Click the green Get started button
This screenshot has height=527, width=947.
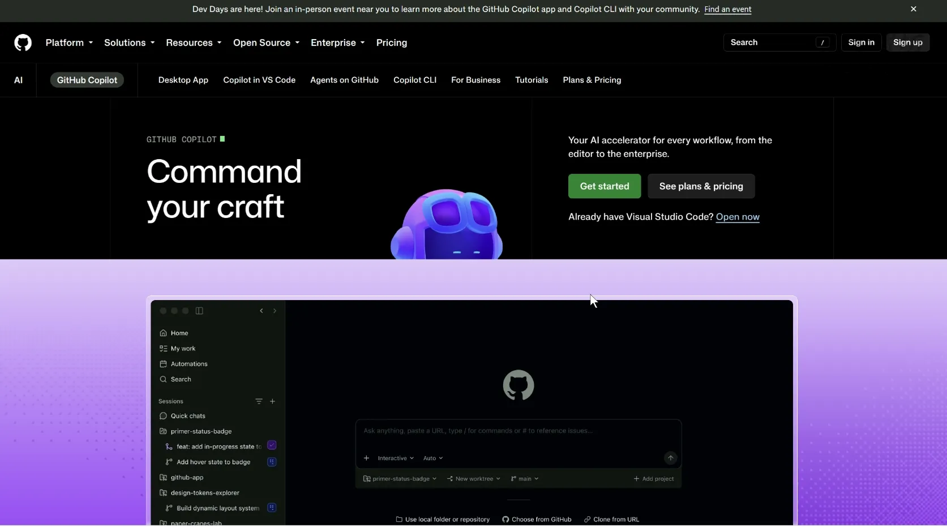[605, 186]
